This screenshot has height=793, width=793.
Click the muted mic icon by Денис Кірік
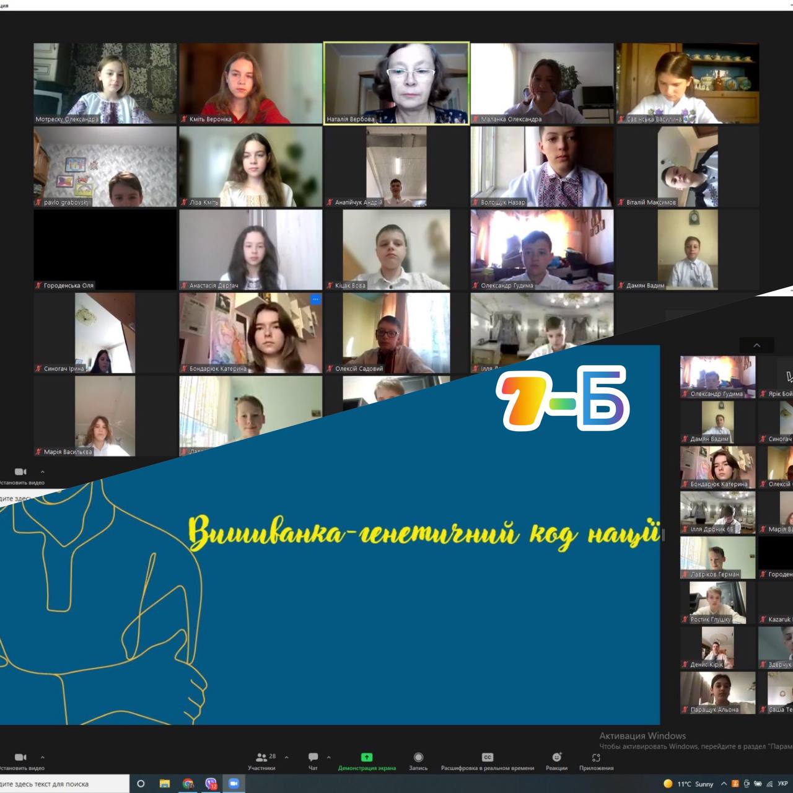tap(685, 664)
